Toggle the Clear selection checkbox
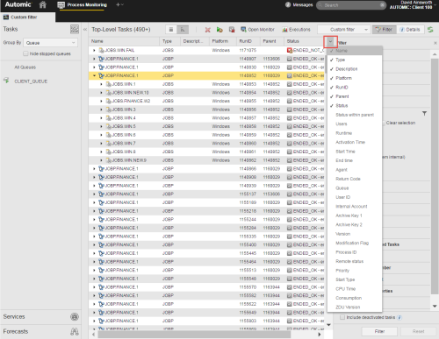This screenshot has height=339, width=439. (384, 123)
